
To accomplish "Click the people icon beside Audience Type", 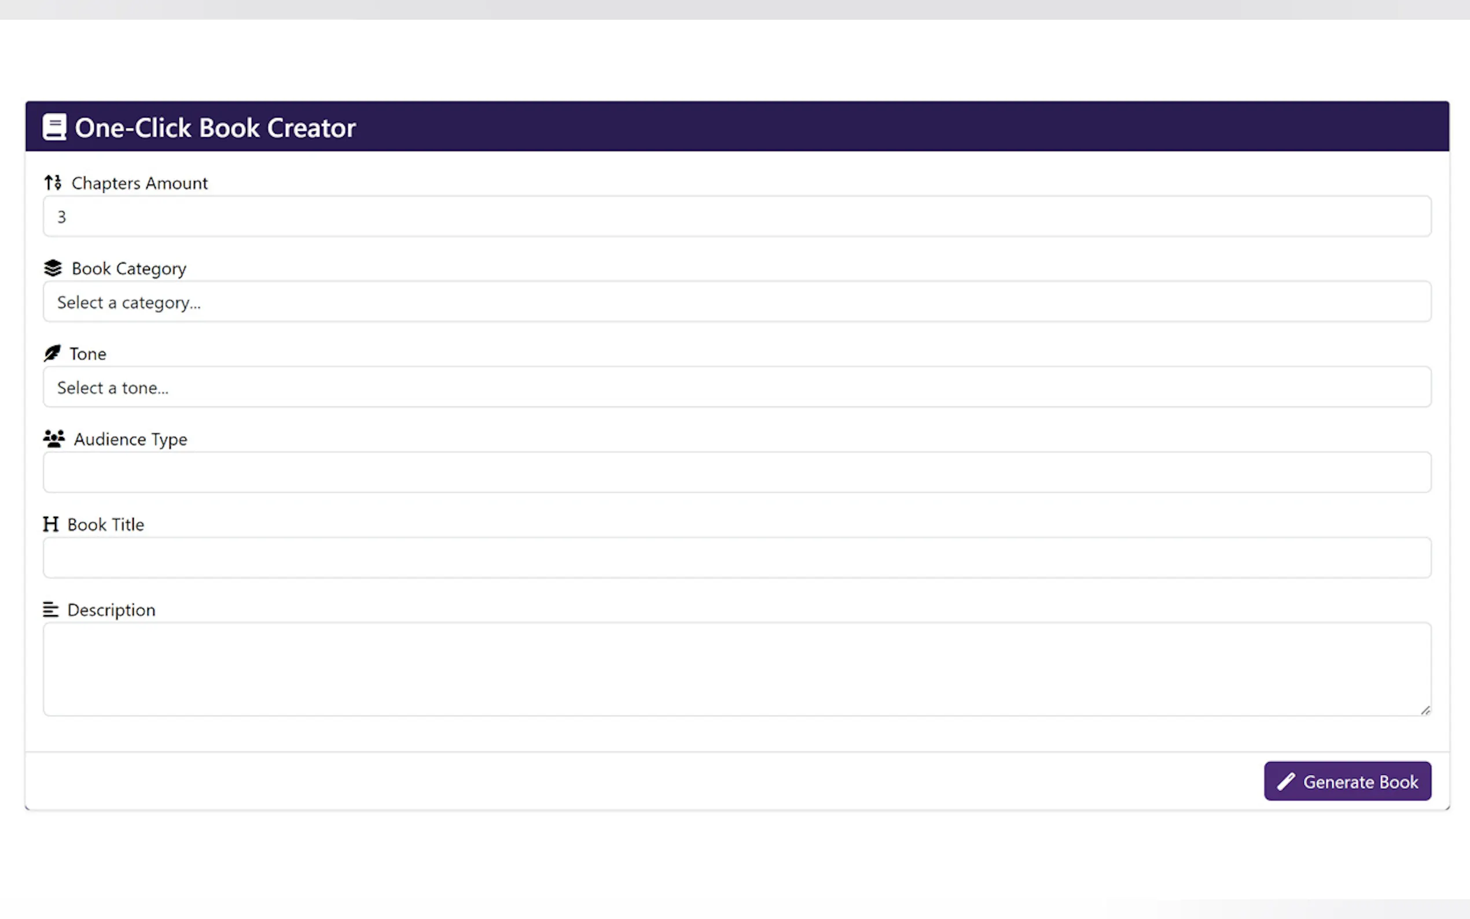I will [x=53, y=438].
